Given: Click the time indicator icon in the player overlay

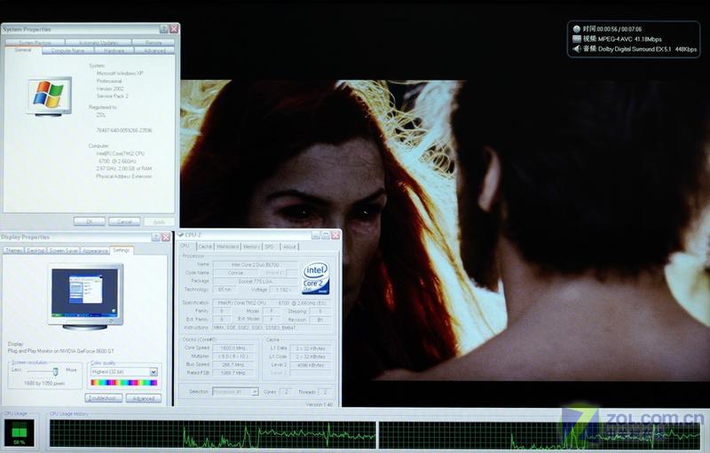Looking at the screenshot, I should (576, 29).
